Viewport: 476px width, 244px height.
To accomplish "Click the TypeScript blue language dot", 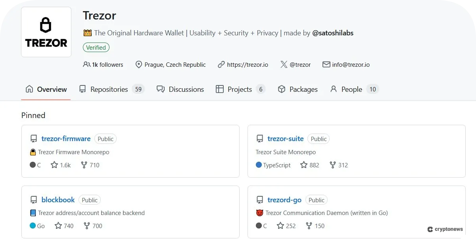I will [259, 165].
